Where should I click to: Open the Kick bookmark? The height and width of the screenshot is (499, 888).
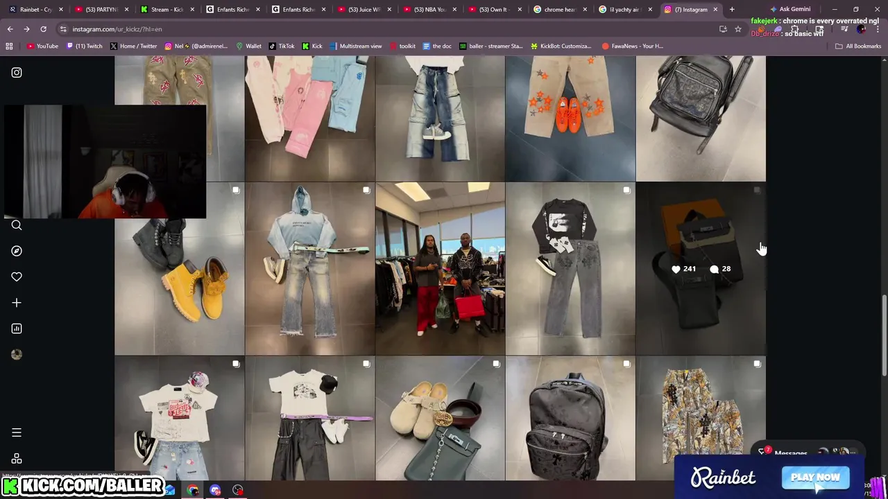pyautogui.click(x=312, y=46)
